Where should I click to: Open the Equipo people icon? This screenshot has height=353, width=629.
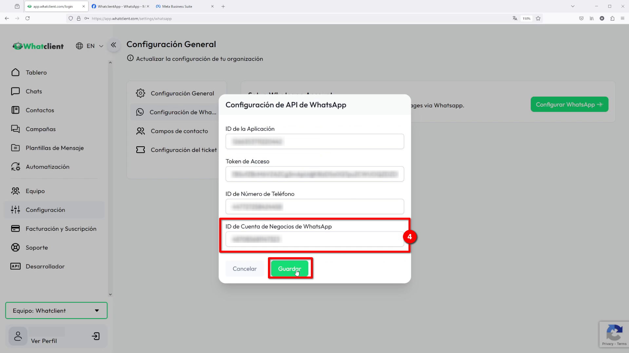point(15,191)
